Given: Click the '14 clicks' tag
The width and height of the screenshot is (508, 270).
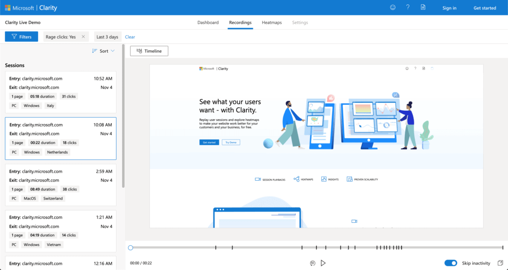Looking at the screenshot, I should pyautogui.click(x=68, y=235).
